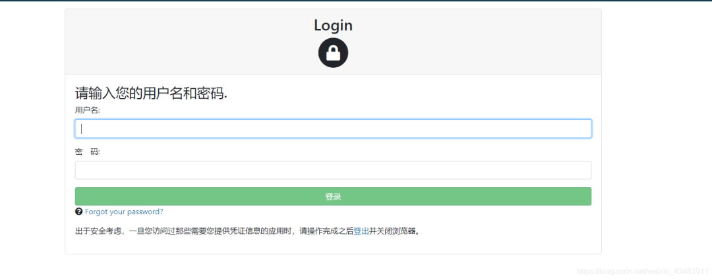712x280 pixels.
Task: Open the Forgot your password? link
Action: coord(124,211)
